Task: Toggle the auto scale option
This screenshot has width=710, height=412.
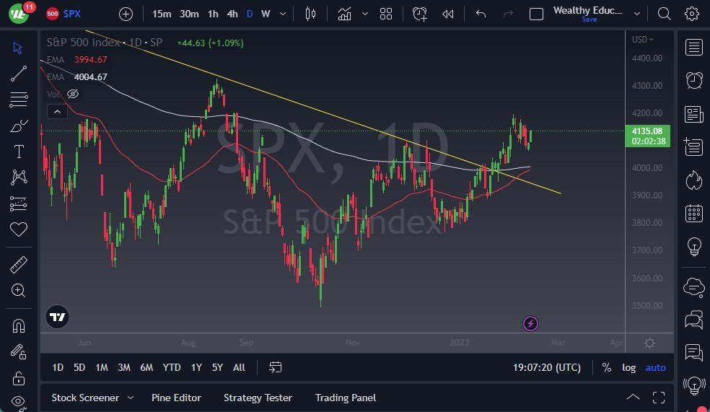Action: click(656, 367)
